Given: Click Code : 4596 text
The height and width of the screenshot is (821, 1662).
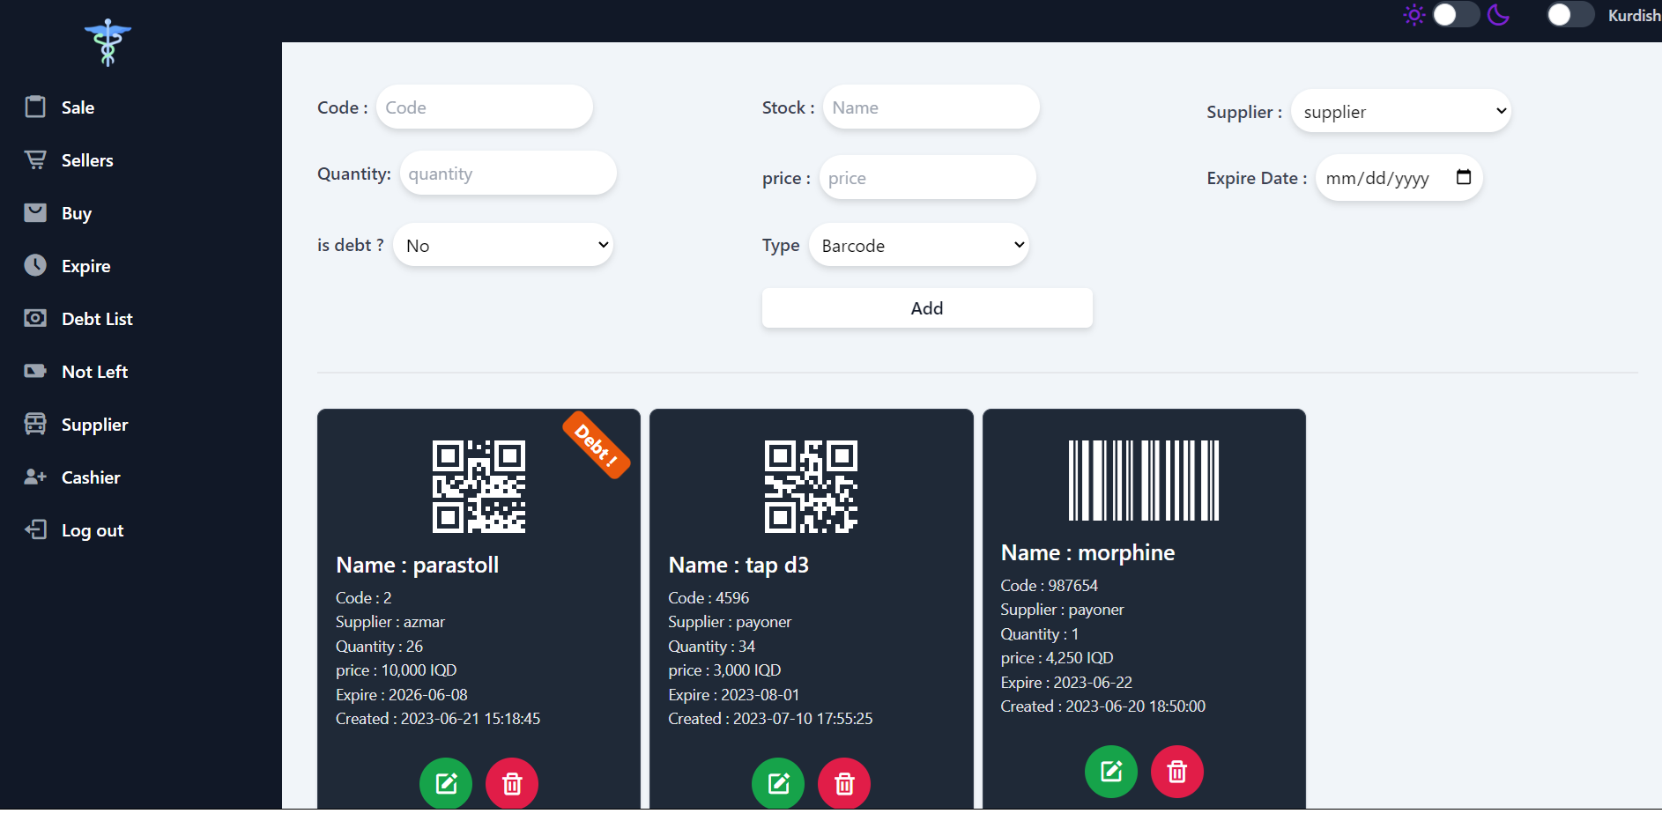Looking at the screenshot, I should [x=709, y=598].
